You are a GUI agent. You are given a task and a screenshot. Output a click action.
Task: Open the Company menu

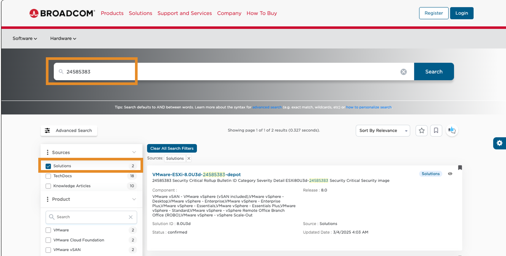(229, 13)
